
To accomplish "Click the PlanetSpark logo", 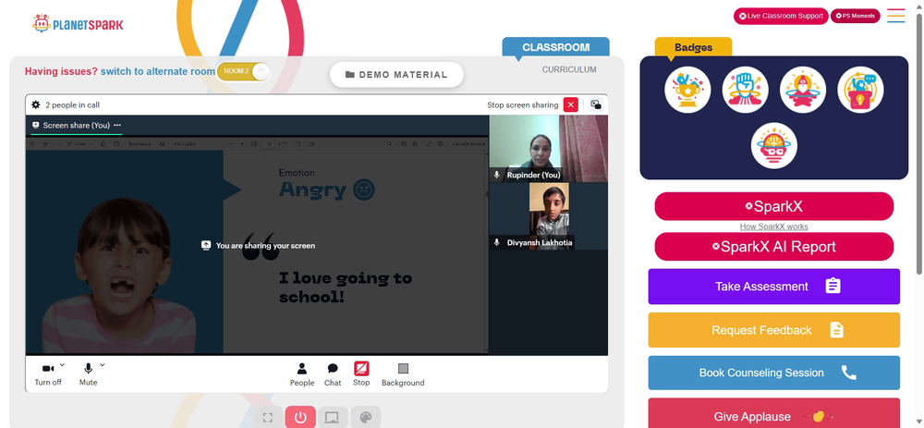I will (78, 24).
